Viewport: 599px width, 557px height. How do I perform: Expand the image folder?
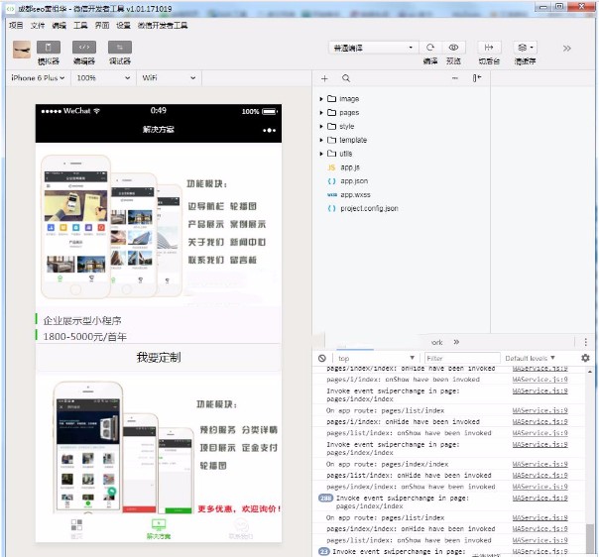coord(321,99)
